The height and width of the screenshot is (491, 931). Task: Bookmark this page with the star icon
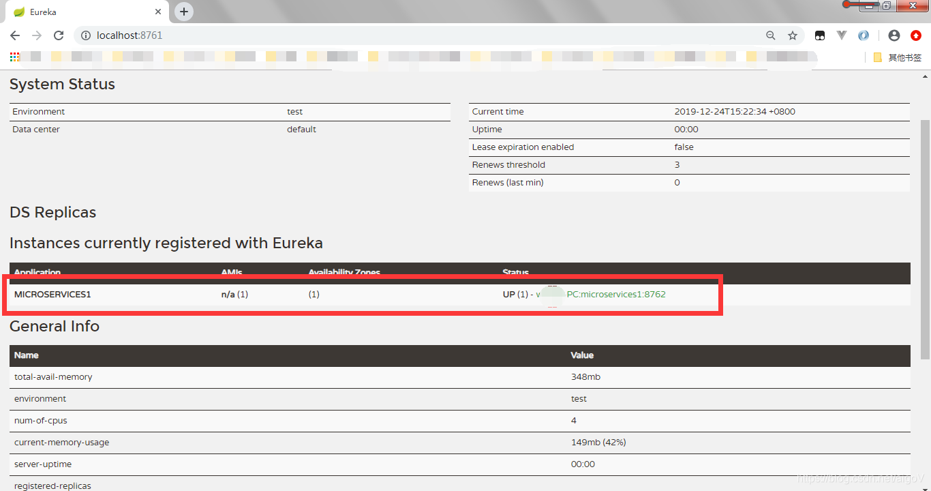pos(793,35)
